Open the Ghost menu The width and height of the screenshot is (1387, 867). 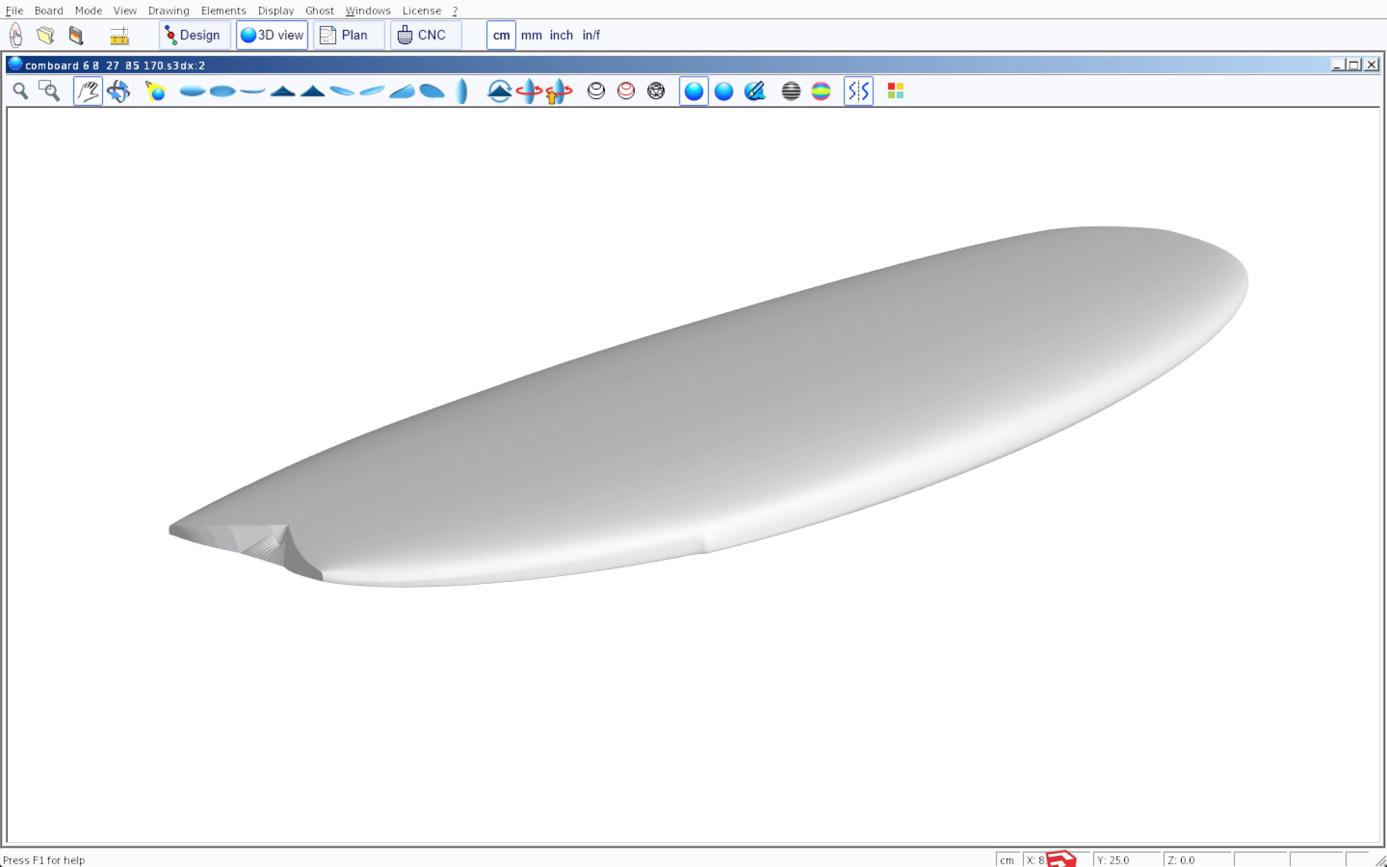[x=319, y=11]
